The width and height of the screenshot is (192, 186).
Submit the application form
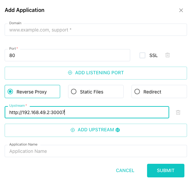point(166,170)
